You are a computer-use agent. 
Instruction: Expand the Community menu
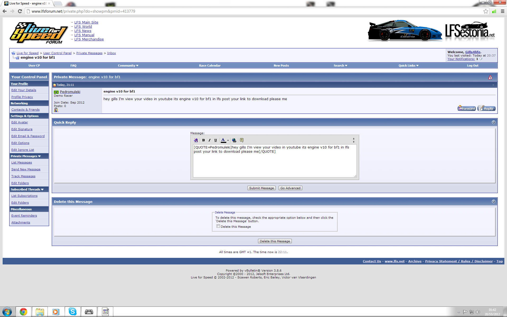(x=128, y=66)
